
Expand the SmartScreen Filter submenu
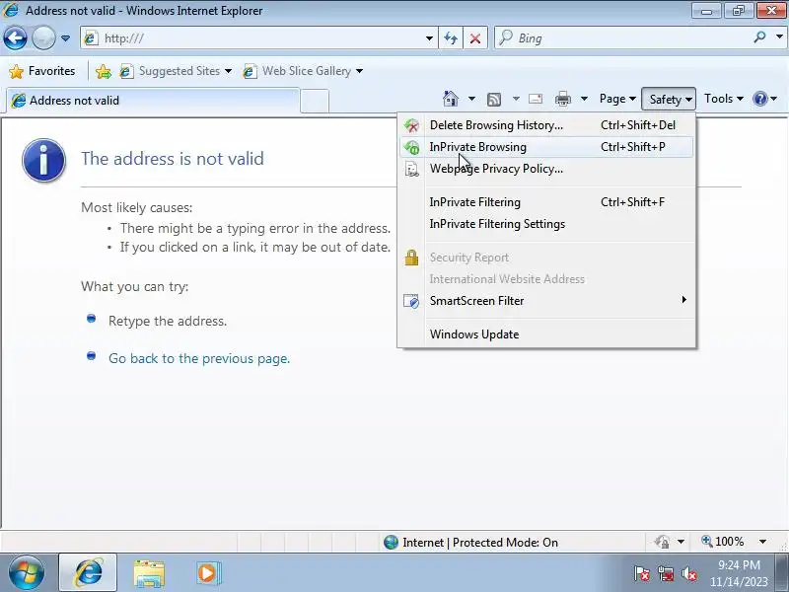(546, 301)
